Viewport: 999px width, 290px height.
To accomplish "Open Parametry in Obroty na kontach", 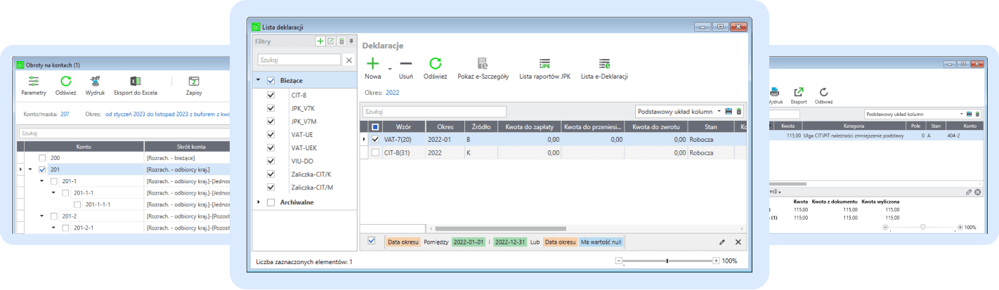I will (33, 81).
